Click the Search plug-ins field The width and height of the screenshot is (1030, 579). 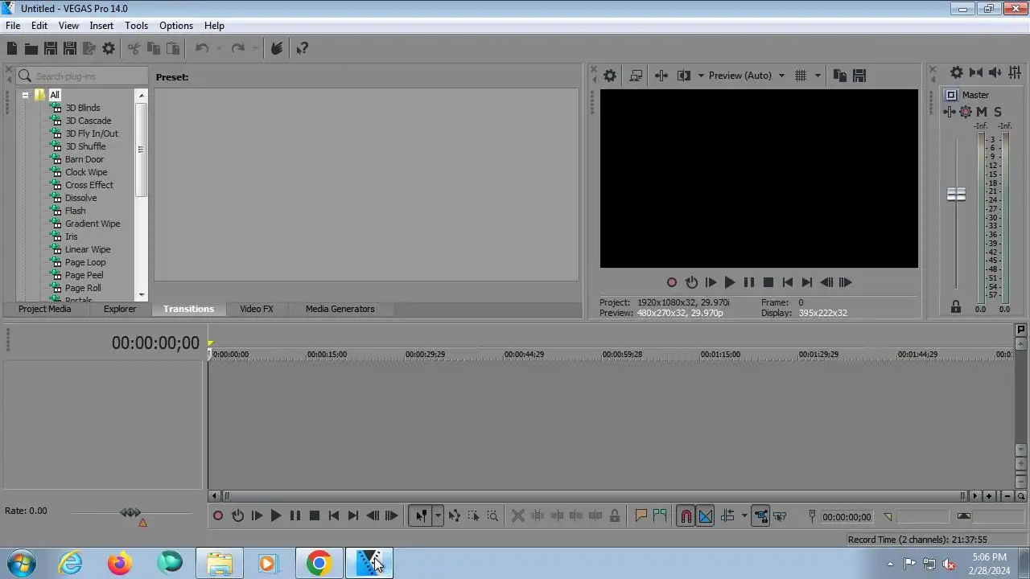(x=81, y=76)
